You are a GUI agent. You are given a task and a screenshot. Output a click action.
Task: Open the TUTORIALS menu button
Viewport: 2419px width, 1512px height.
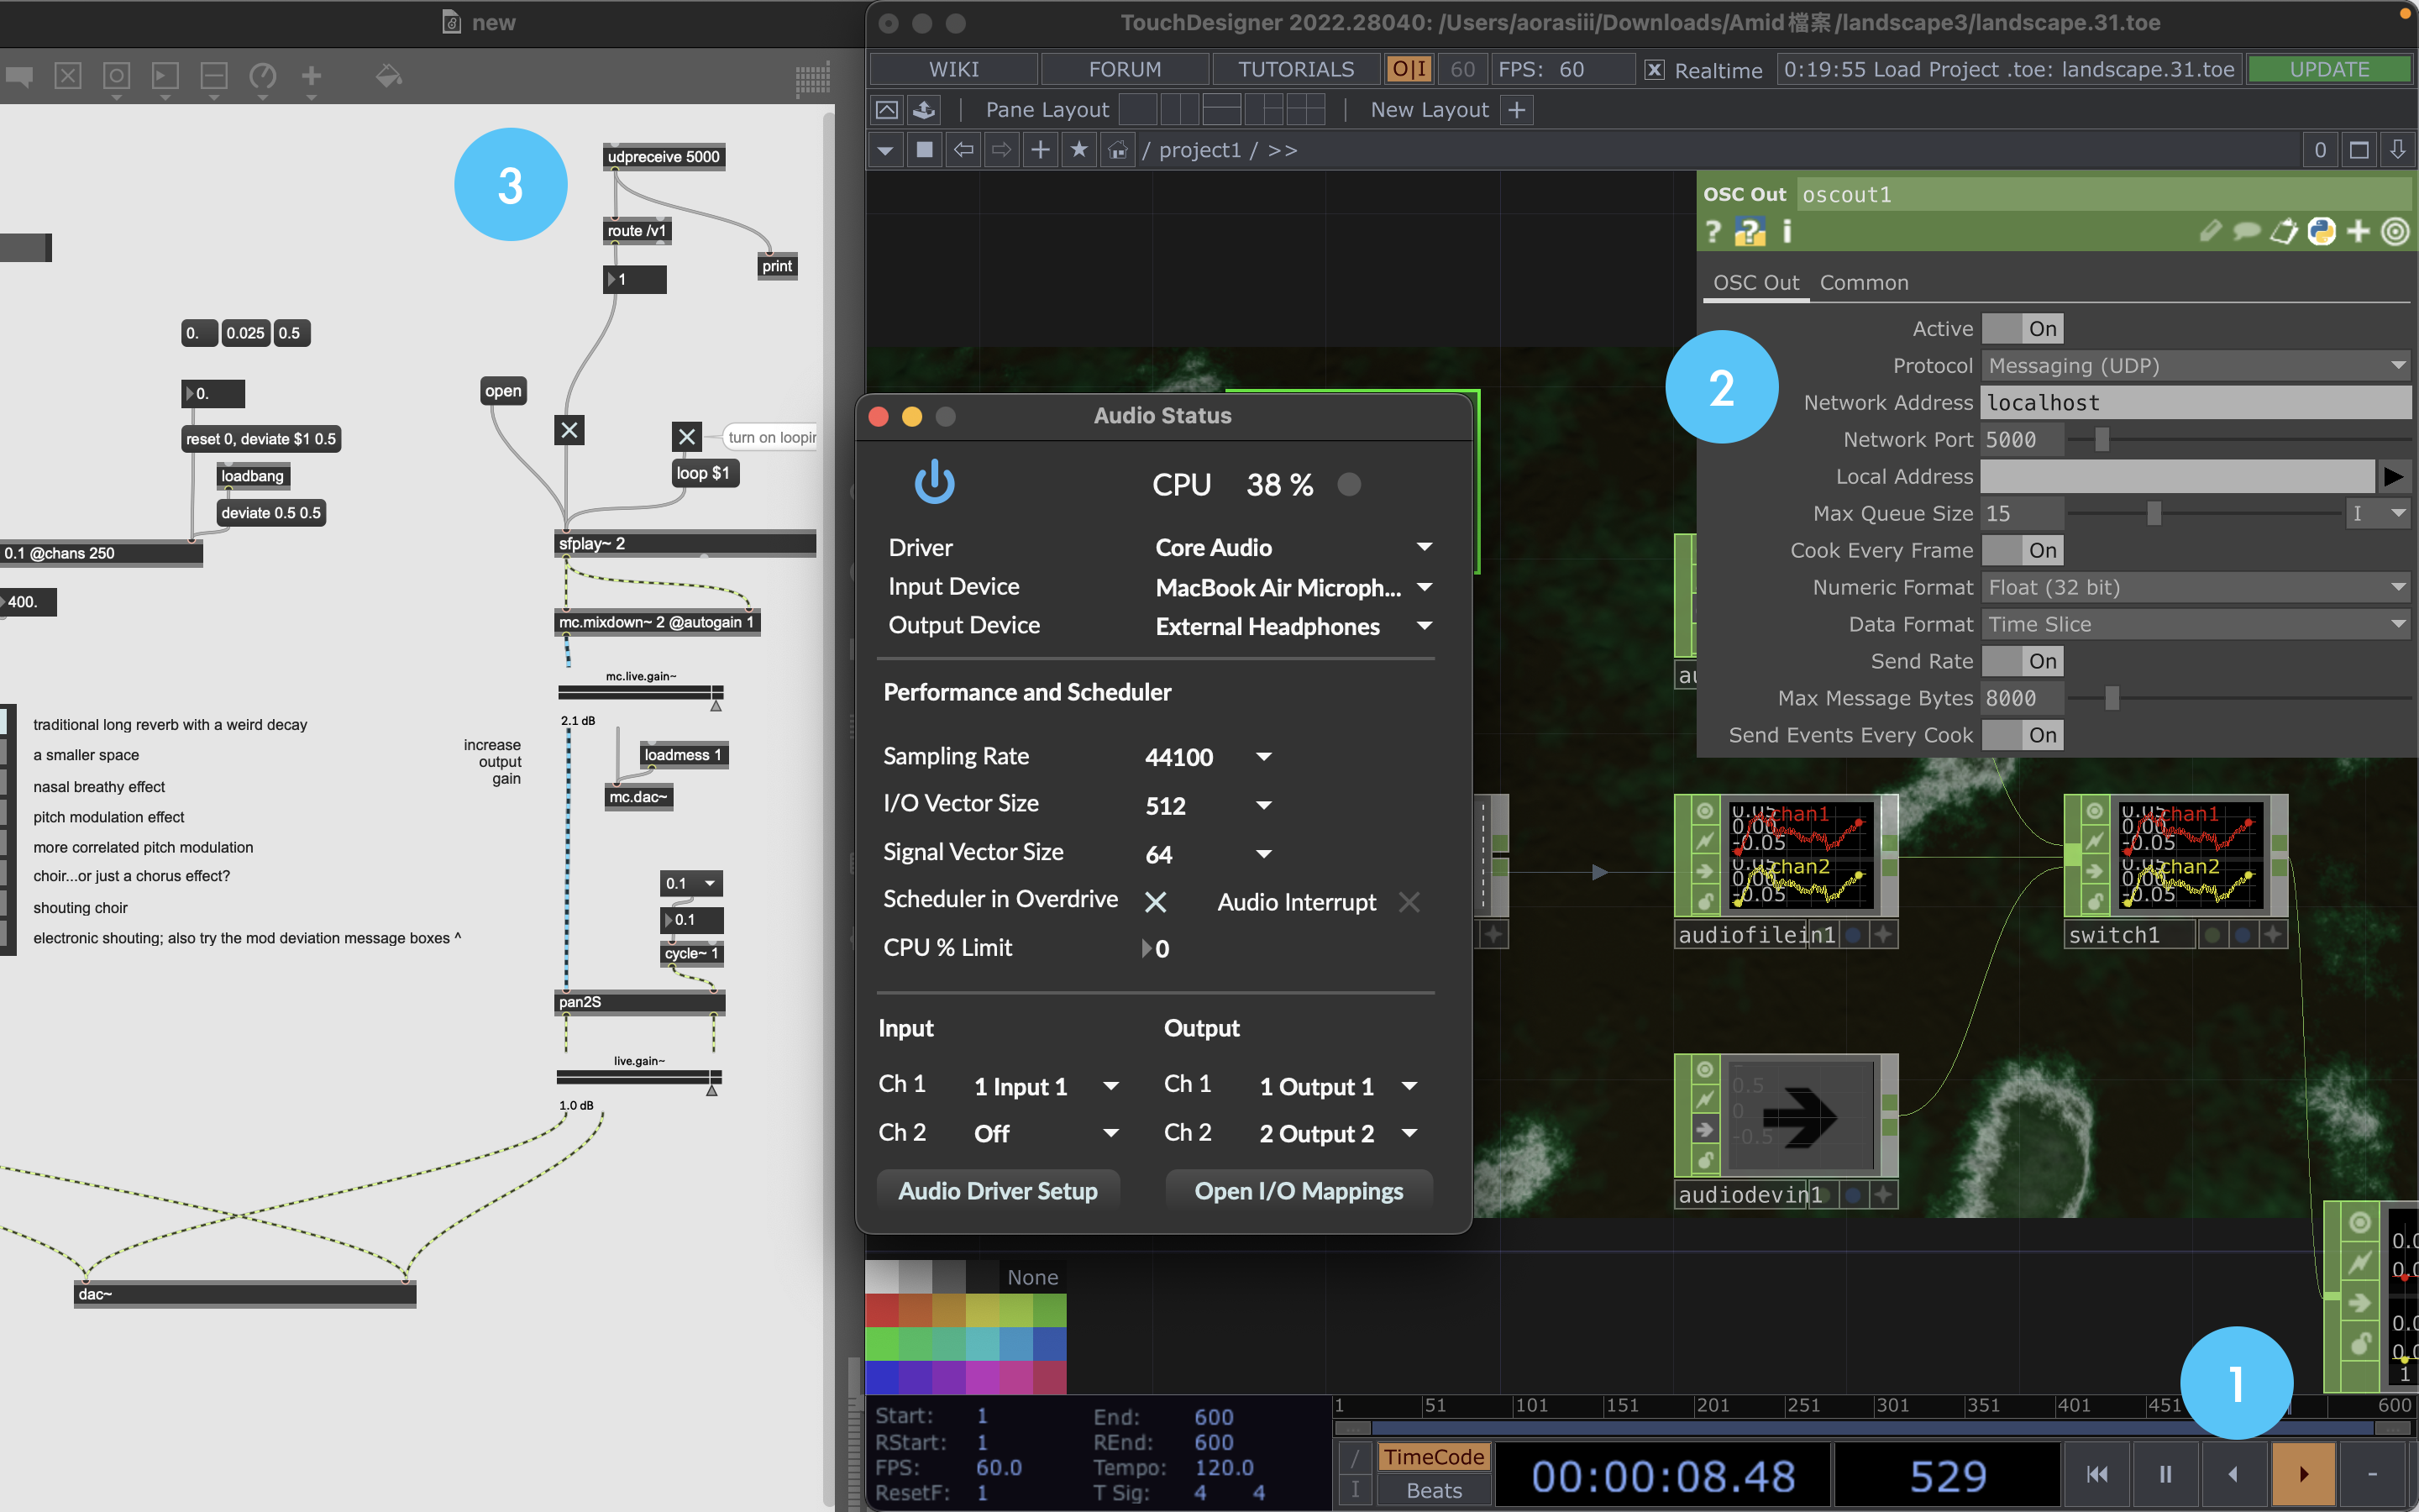[x=1295, y=70]
